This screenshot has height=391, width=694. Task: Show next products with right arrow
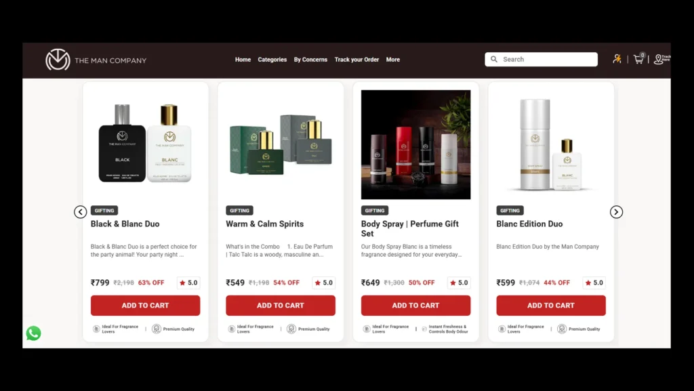click(616, 212)
